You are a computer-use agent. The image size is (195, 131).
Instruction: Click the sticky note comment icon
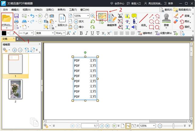pos(134,16)
